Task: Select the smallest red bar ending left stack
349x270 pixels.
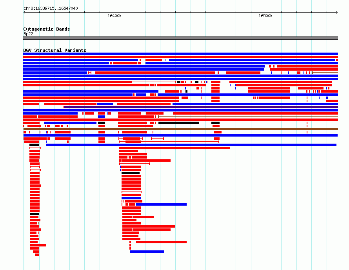Action: 37,255
